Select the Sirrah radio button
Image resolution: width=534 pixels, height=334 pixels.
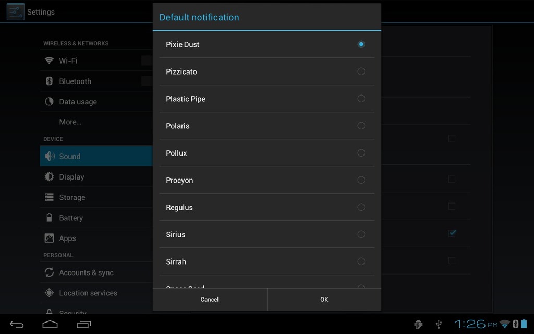pyautogui.click(x=361, y=261)
